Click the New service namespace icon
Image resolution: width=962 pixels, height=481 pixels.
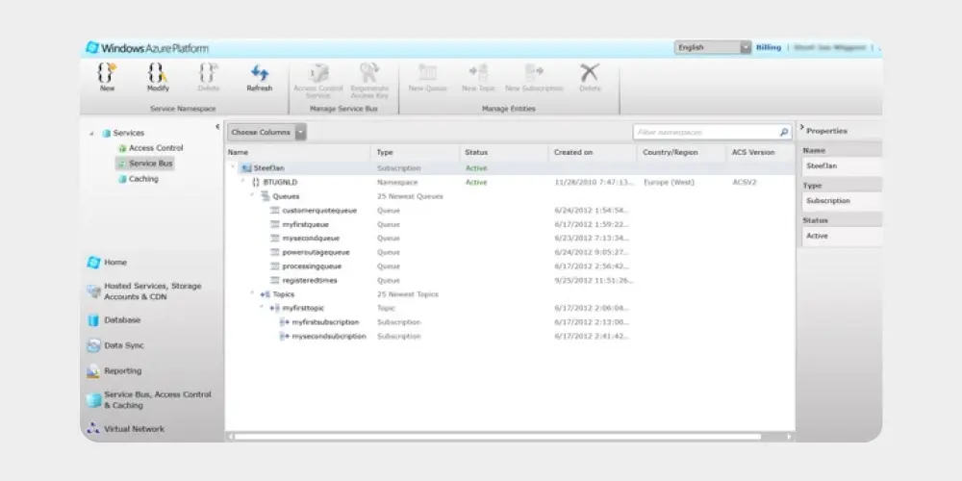click(108, 73)
